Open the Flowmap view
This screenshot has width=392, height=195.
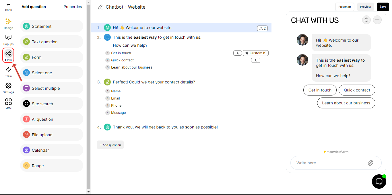tap(345, 7)
